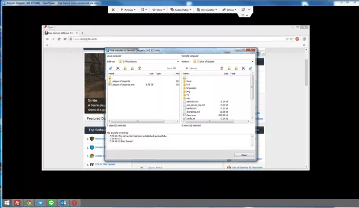The height and width of the screenshot is (208, 359).
Task: Click the remote delete X icon
Action: click(x=244, y=68)
